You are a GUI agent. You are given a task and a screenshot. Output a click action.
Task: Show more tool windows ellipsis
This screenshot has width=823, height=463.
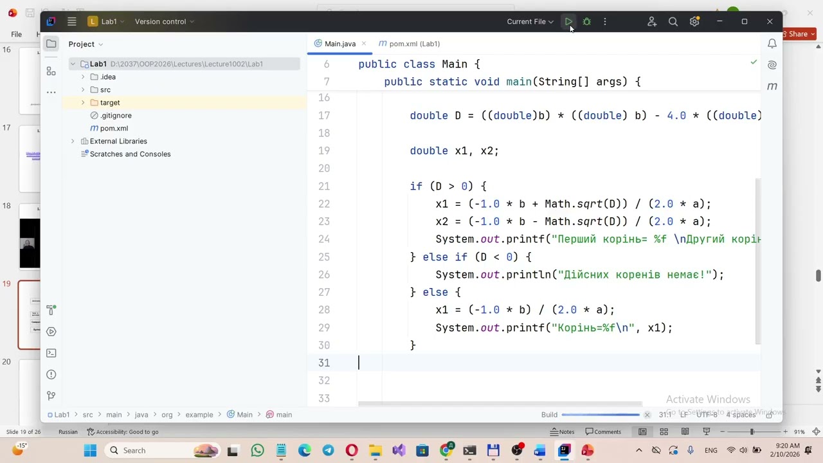[x=51, y=92]
